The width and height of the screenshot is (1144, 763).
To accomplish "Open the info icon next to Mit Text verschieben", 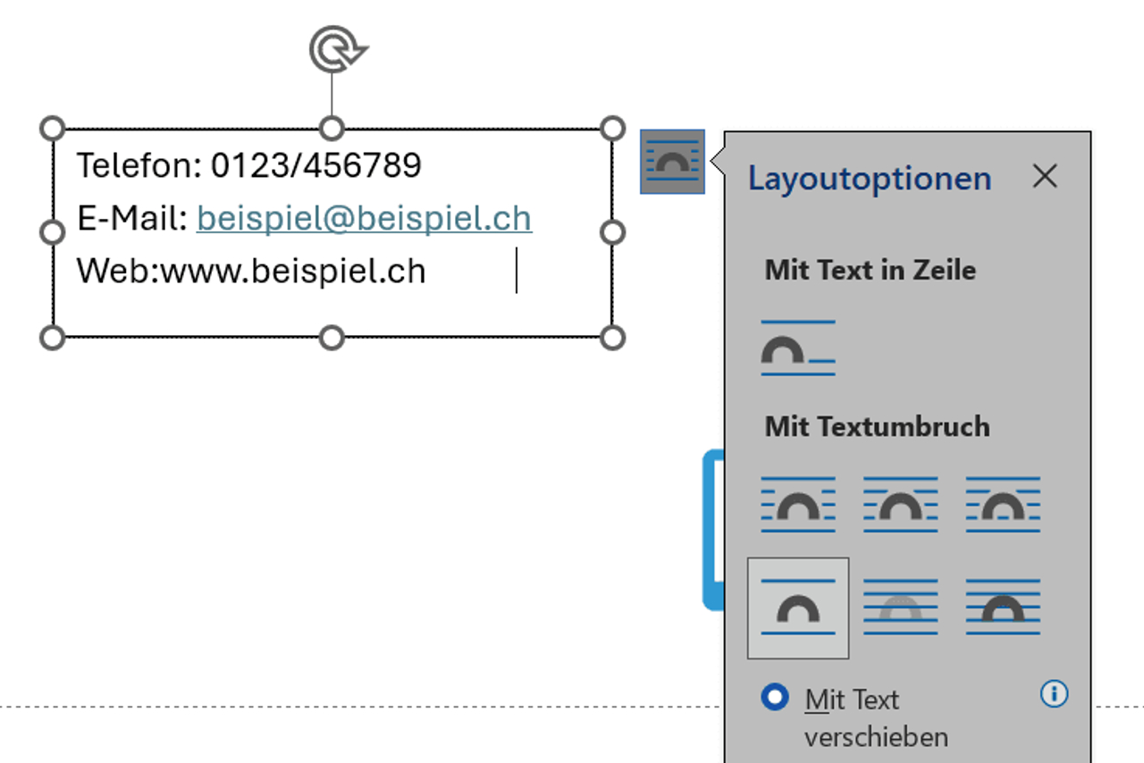I will (x=1055, y=694).
